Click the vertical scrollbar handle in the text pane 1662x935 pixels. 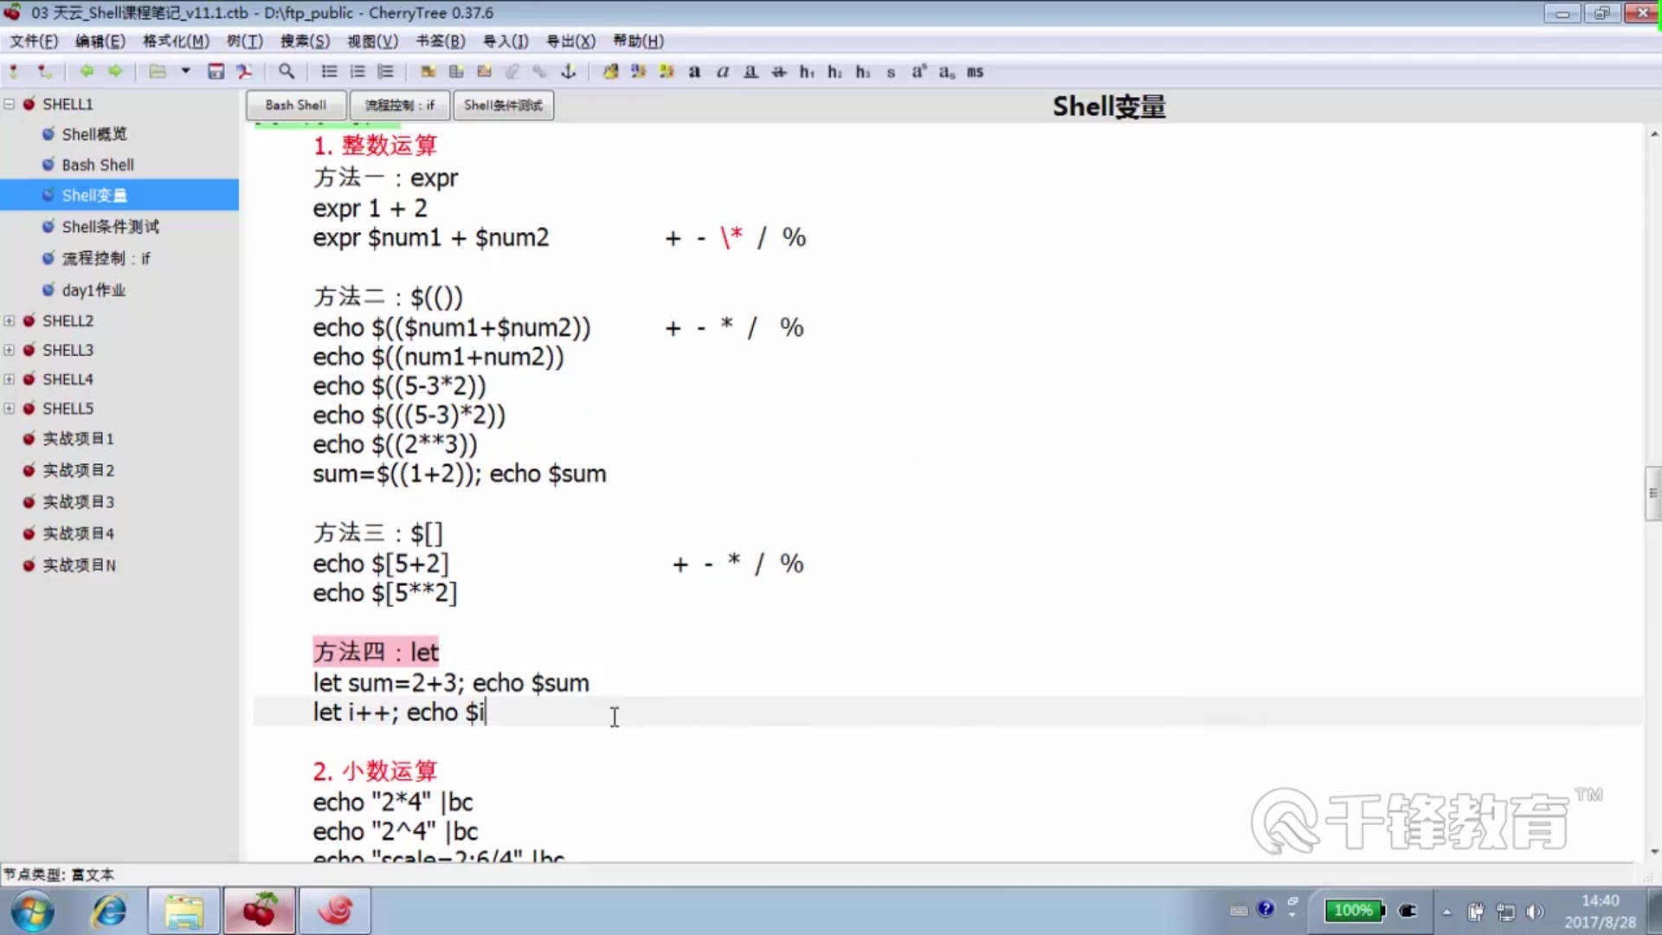tap(1652, 493)
